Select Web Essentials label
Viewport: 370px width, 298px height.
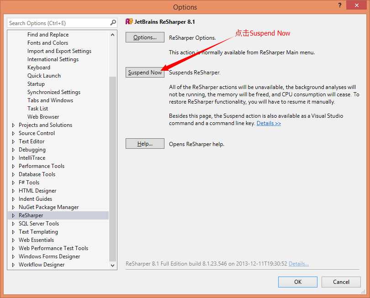36,240
